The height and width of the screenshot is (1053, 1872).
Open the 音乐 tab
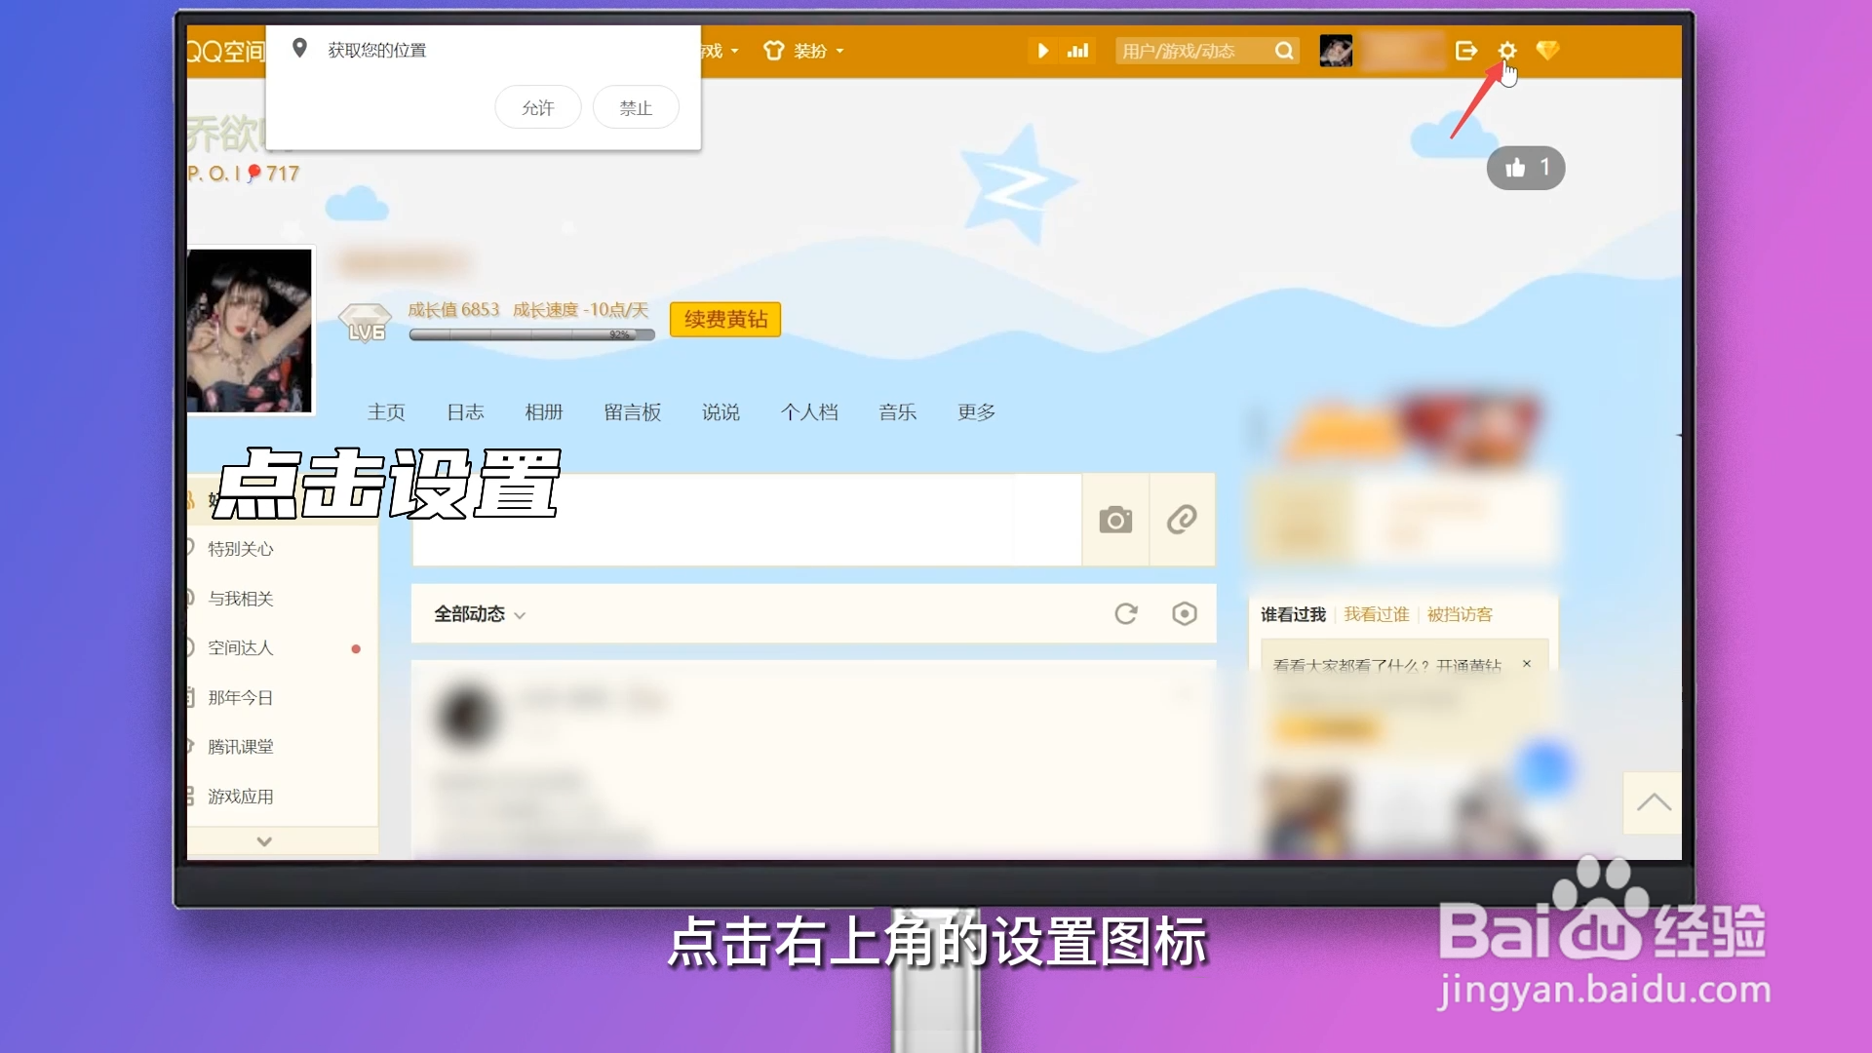(898, 412)
